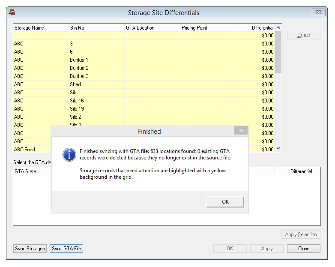335x267 pixels.
Task: Click the blue information icon
Action: pyautogui.click(x=69, y=154)
